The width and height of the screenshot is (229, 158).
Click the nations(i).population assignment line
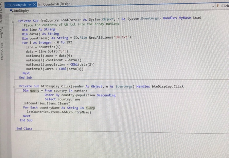60,65
